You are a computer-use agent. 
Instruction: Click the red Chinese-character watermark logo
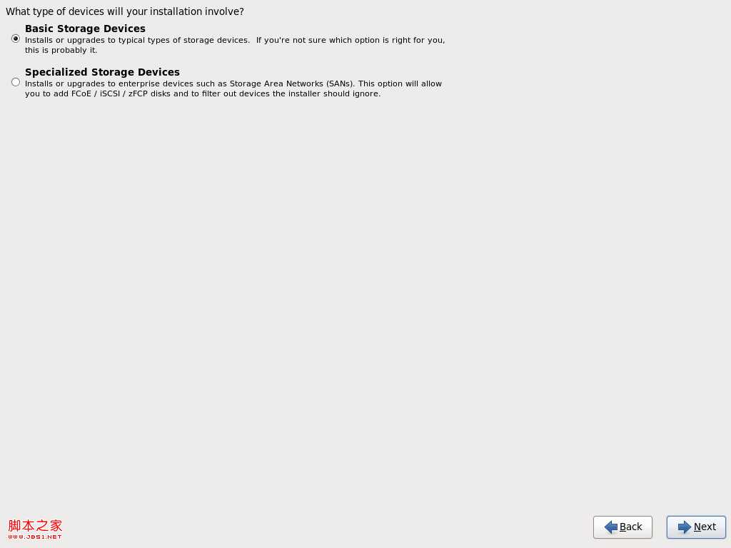click(36, 526)
